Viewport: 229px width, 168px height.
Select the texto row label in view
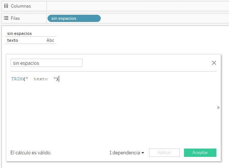coord(13,40)
